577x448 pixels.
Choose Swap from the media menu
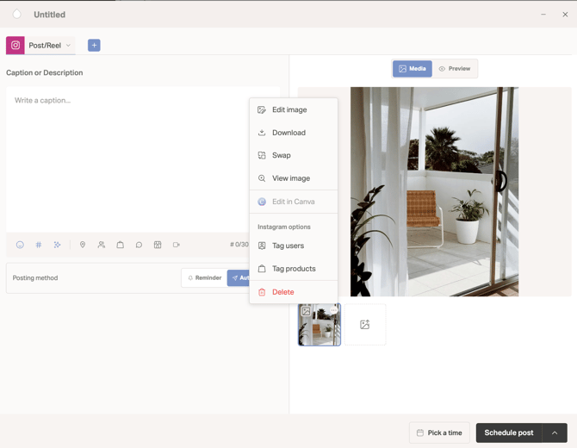[x=294, y=155]
